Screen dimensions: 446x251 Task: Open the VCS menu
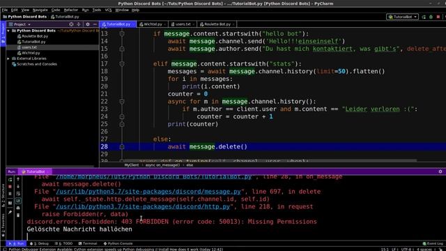tap(109, 10)
